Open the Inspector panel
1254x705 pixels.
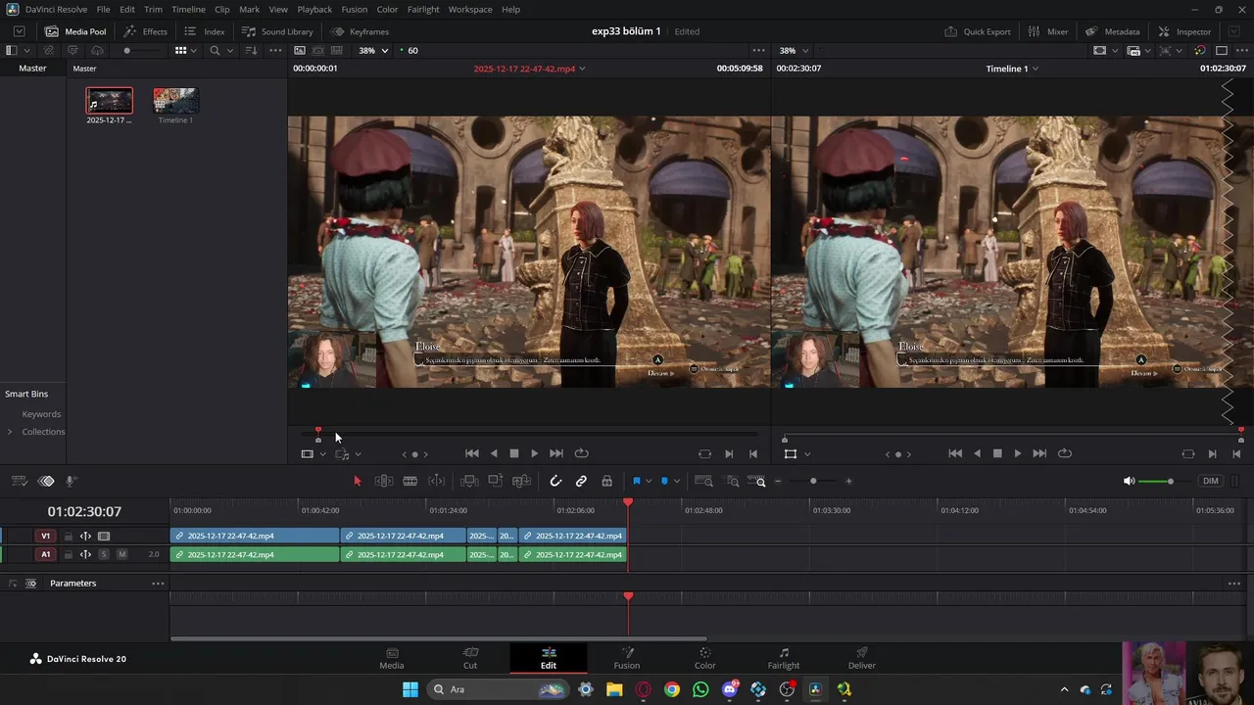pos(1184,31)
